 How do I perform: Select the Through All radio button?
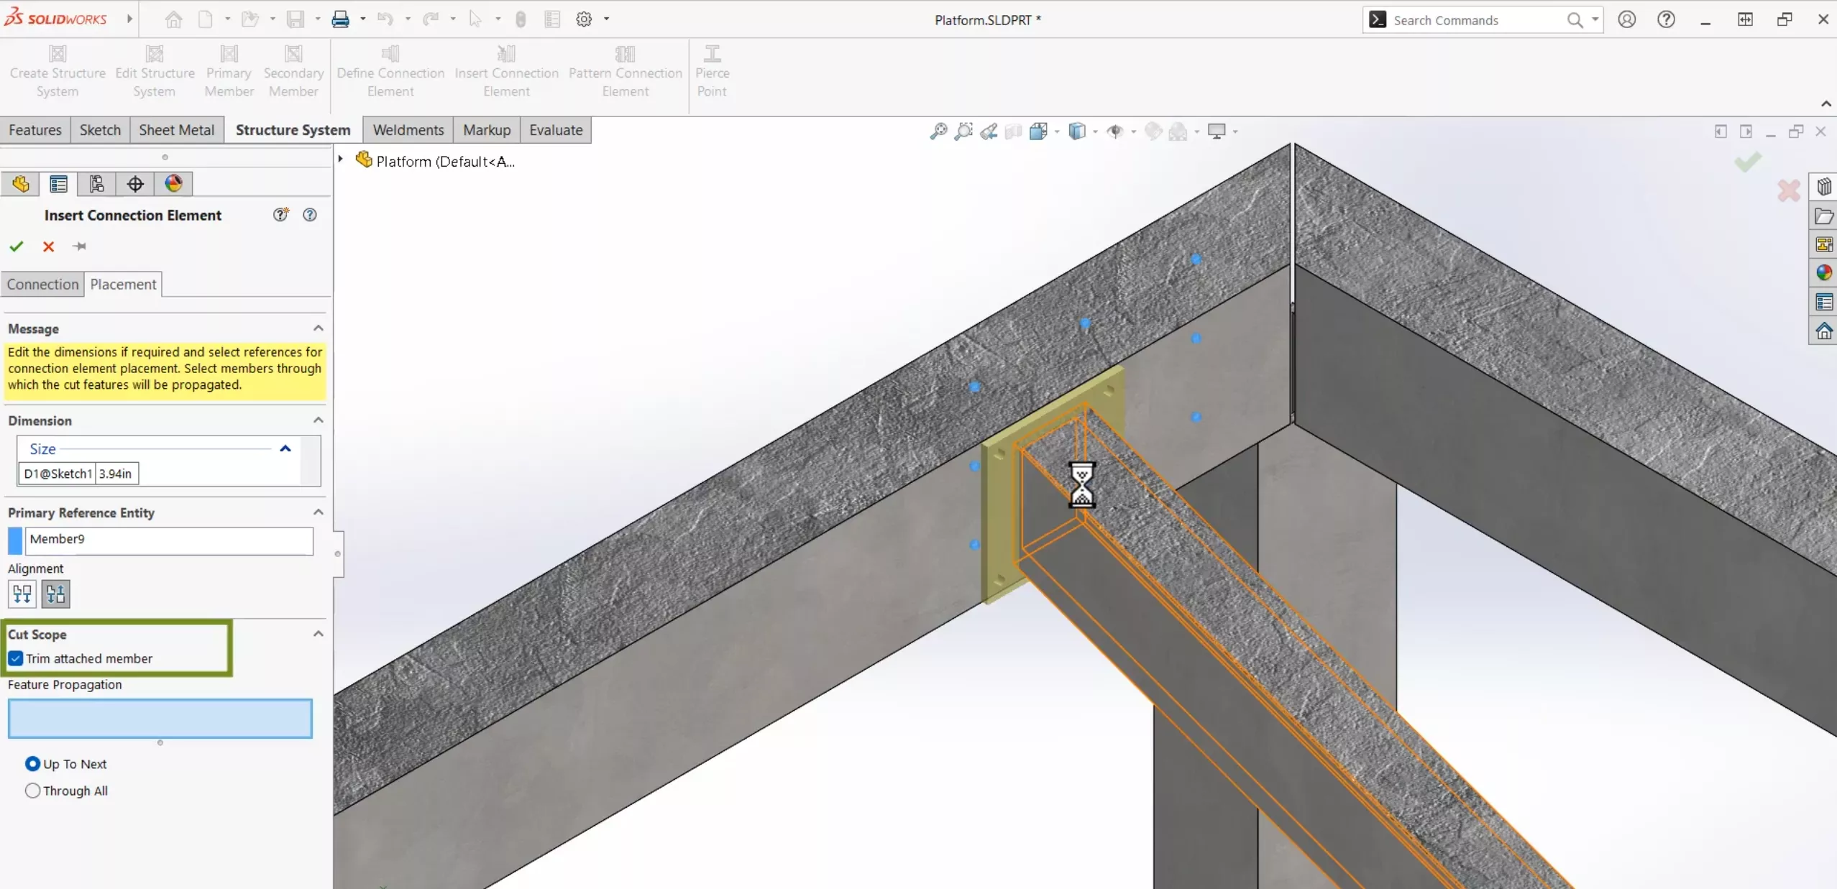click(x=32, y=789)
